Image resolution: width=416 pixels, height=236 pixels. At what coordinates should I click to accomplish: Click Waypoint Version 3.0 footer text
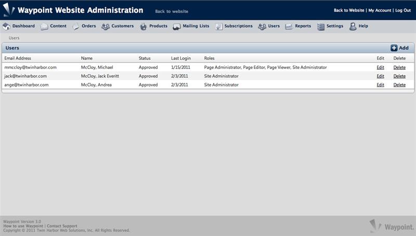click(x=22, y=221)
